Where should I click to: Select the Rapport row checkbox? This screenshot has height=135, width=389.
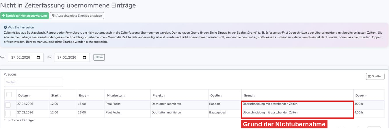(x=8, y=105)
